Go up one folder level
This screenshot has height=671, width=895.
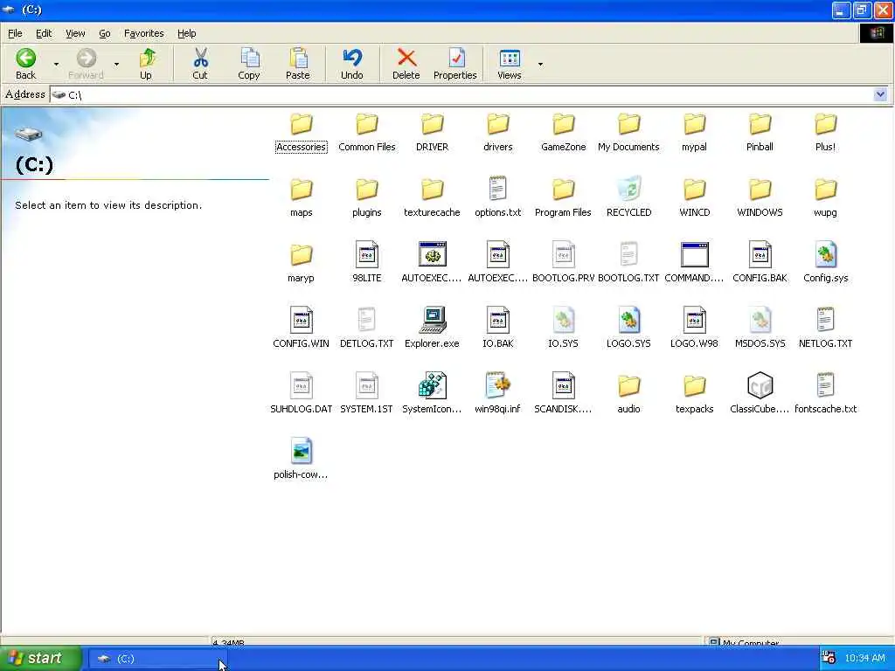pyautogui.click(x=146, y=63)
